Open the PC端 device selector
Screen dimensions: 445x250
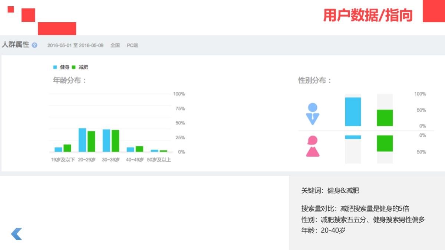pyautogui.click(x=132, y=45)
